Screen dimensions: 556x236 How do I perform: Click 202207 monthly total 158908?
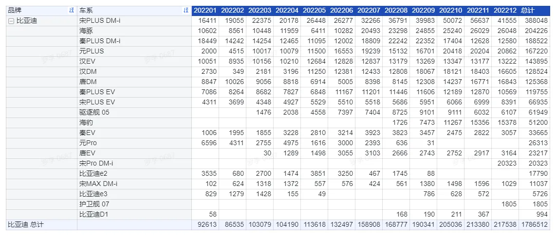pyautogui.click(x=368, y=225)
